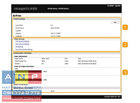Click the AirPrint Settings section header

[66, 19]
